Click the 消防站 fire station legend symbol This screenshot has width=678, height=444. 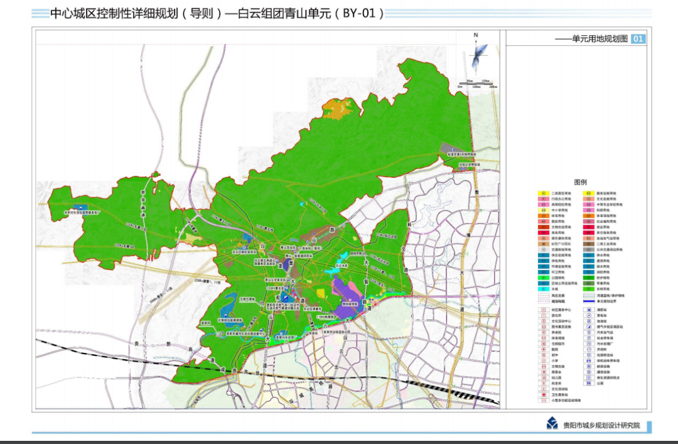coord(589,310)
